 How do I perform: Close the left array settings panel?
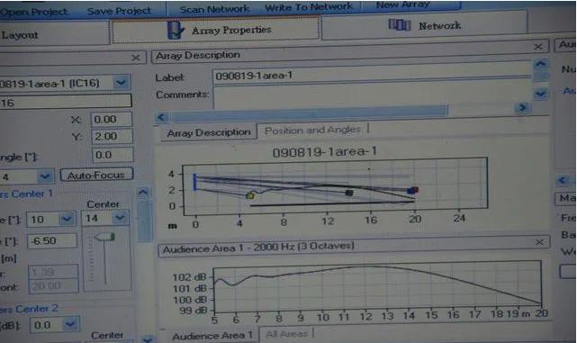[135, 58]
